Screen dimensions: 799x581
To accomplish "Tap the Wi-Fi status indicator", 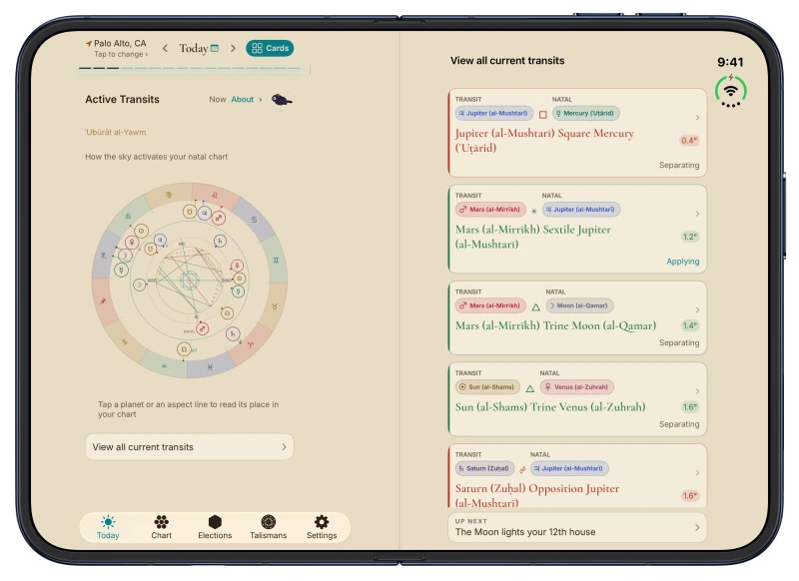I will point(731,91).
